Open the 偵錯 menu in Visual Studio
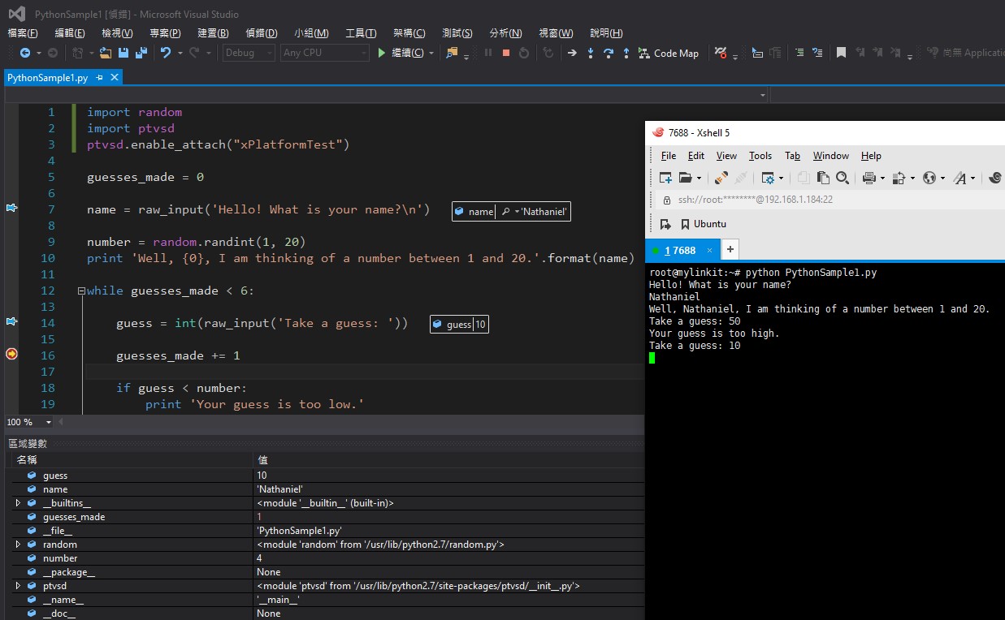The width and height of the screenshot is (1005, 620). tap(261, 32)
